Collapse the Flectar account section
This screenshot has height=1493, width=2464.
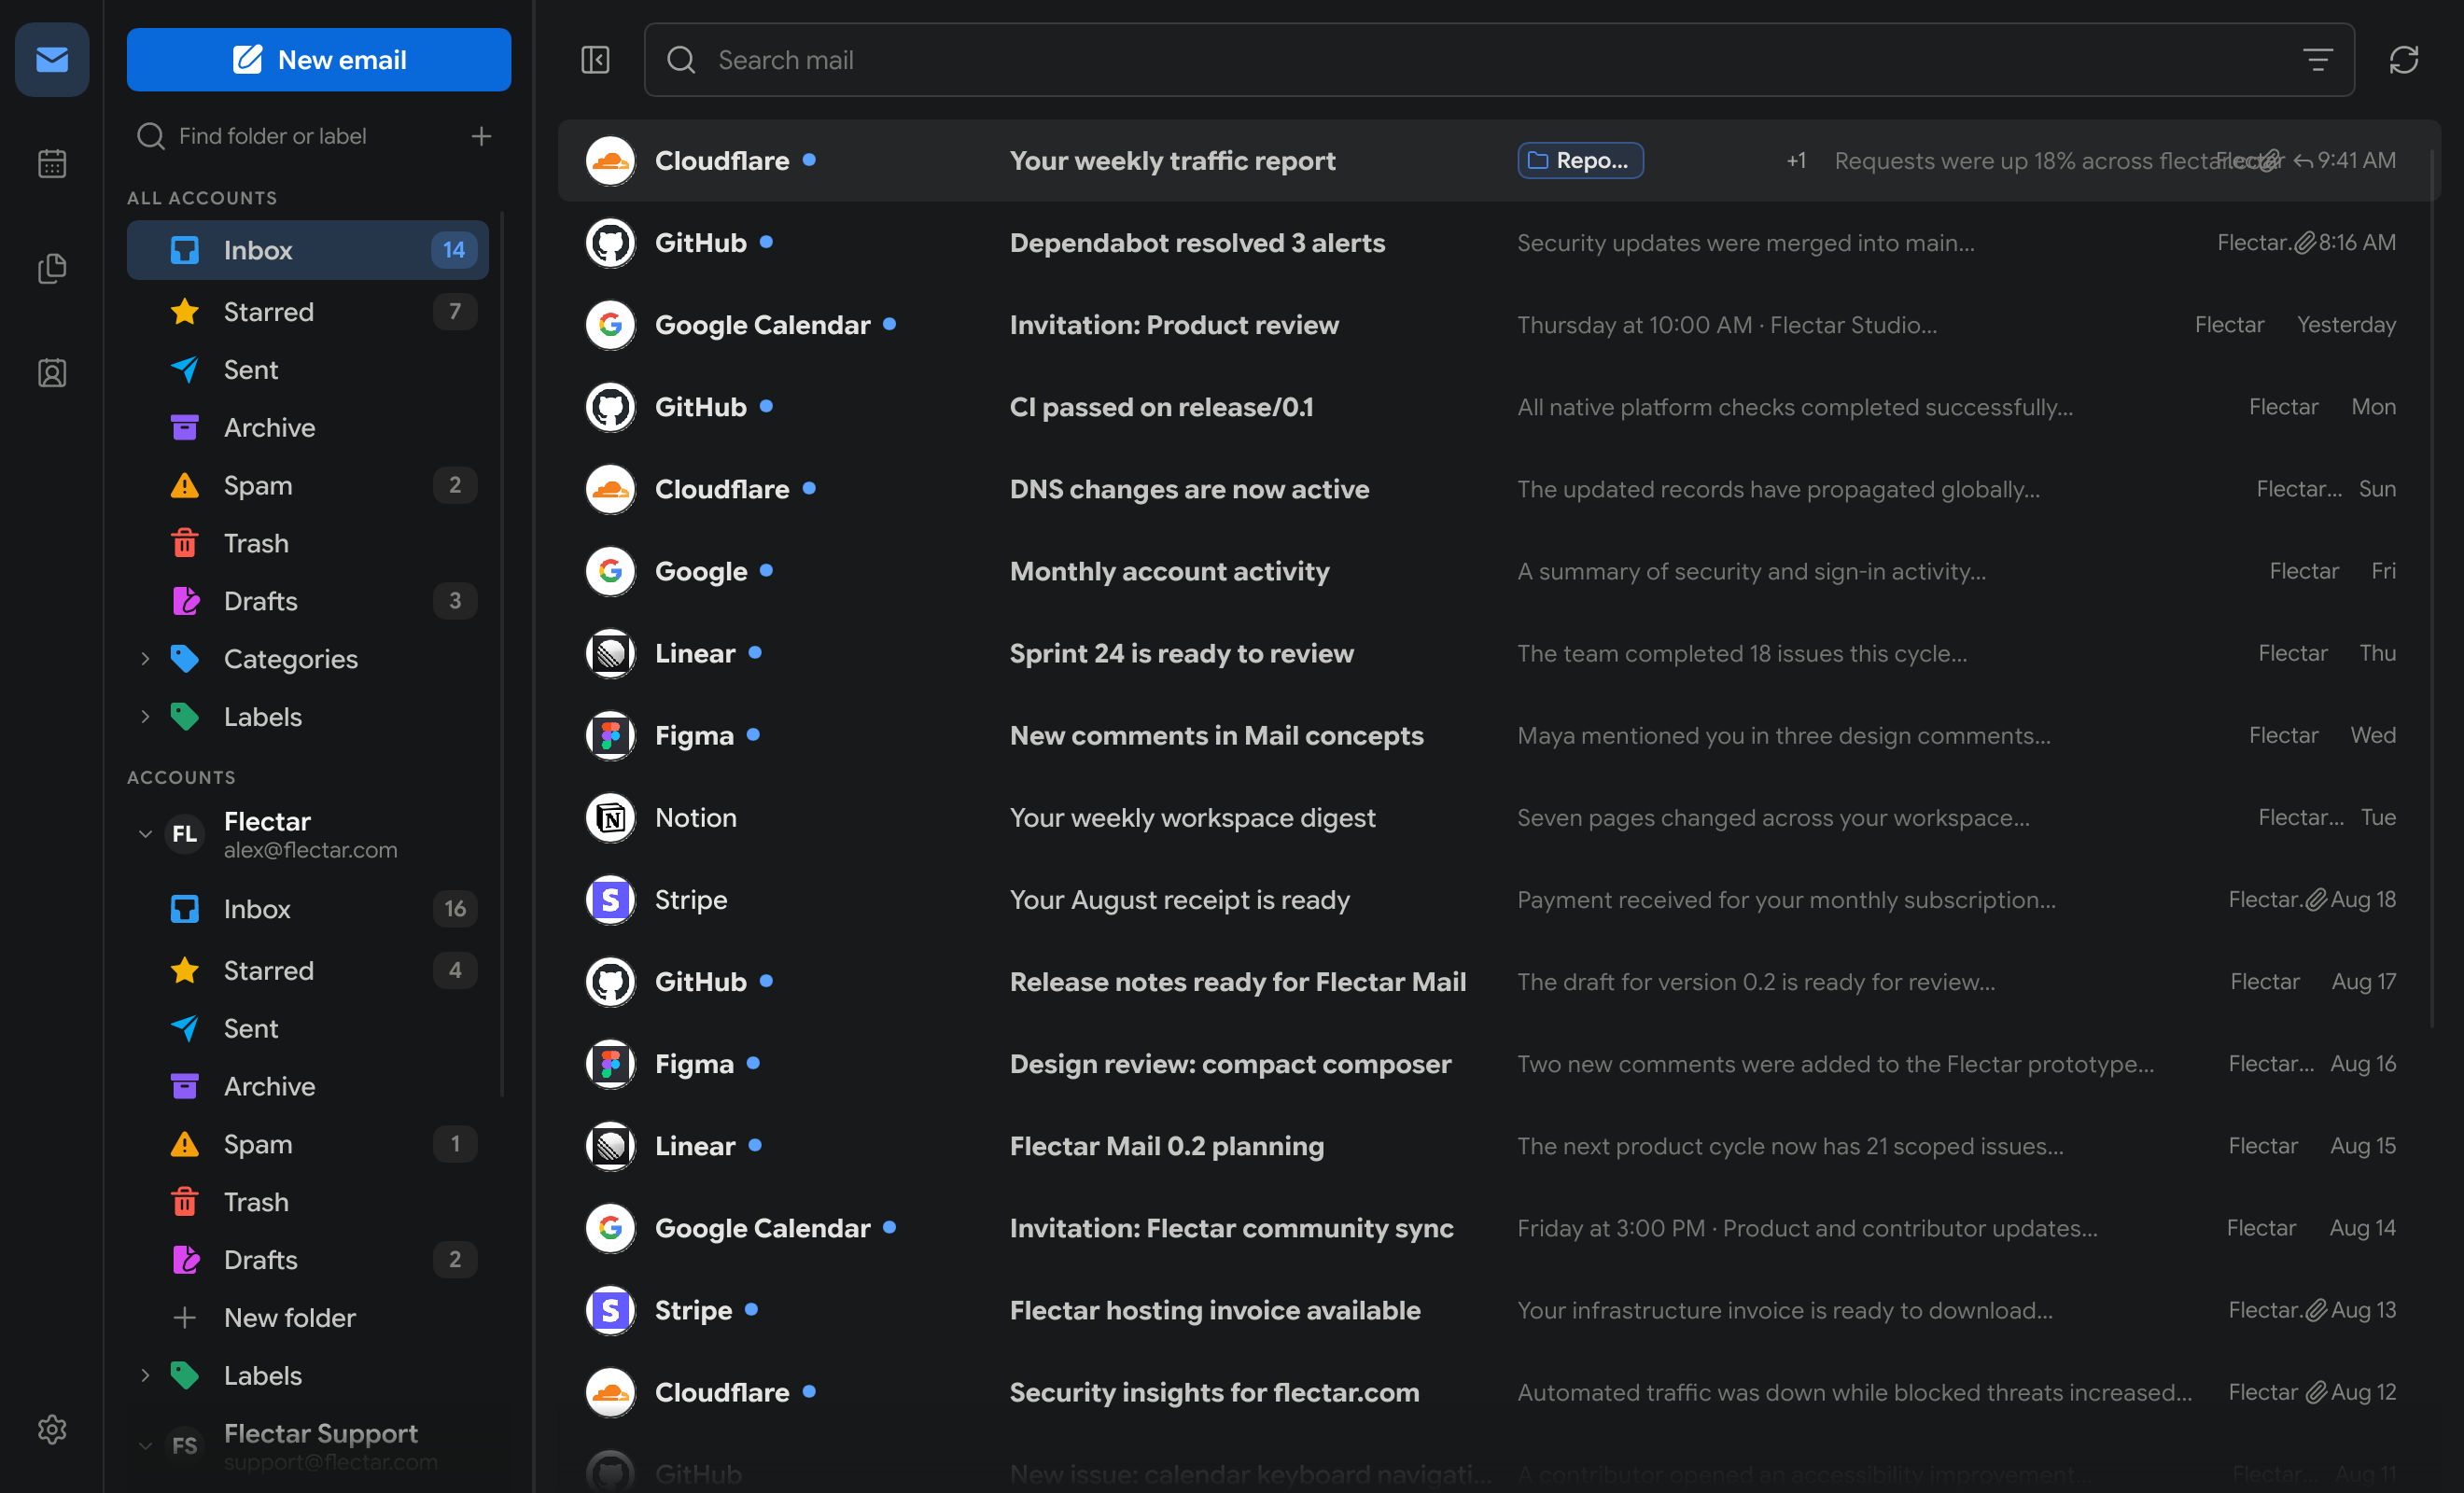145,834
